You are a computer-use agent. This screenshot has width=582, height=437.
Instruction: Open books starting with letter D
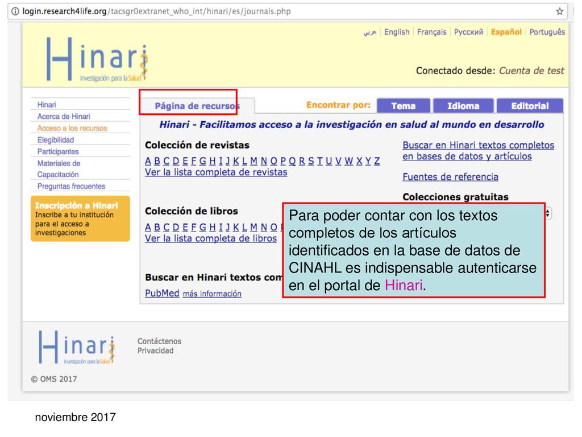pyautogui.click(x=176, y=228)
